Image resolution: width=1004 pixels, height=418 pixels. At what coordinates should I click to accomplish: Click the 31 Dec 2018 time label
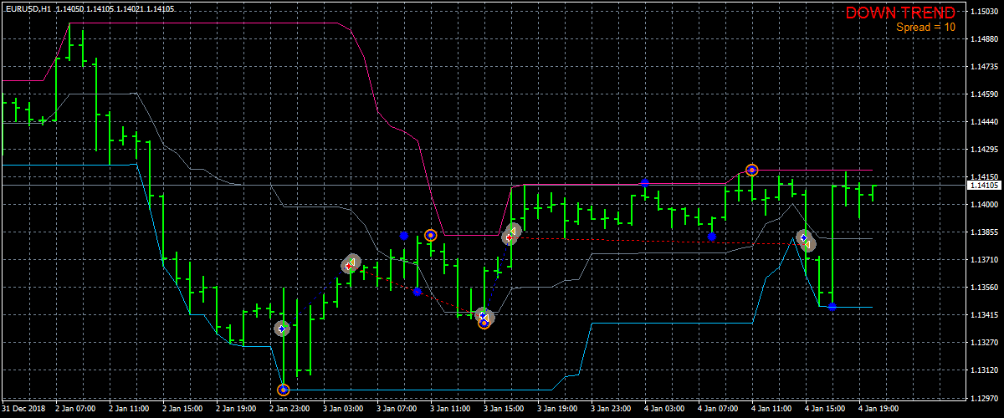click(23, 410)
